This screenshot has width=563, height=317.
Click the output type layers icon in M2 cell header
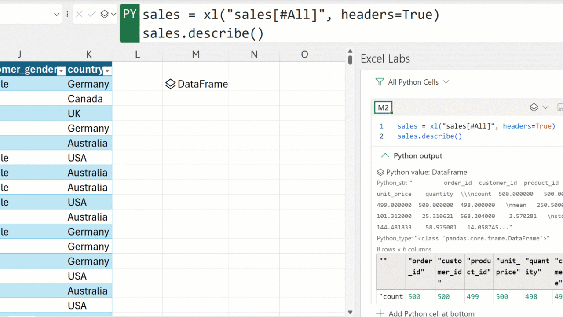tap(534, 107)
